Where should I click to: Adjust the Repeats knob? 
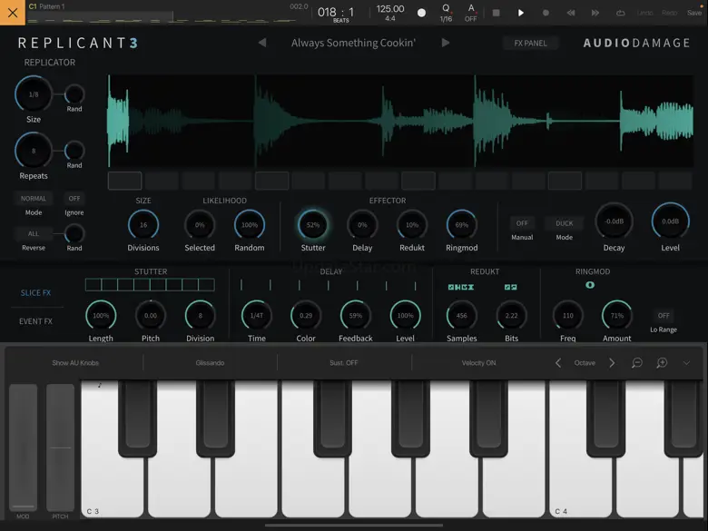[x=34, y=151]
